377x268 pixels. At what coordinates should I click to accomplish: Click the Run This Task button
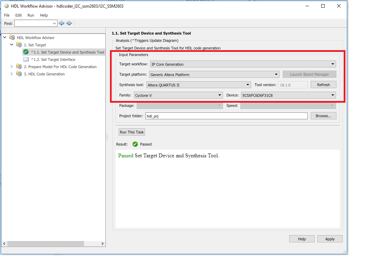point(132,132)
